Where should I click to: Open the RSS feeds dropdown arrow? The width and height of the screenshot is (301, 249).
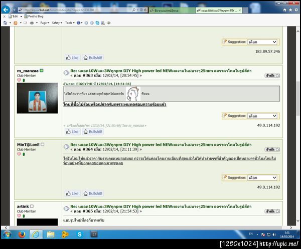[21, 23]
